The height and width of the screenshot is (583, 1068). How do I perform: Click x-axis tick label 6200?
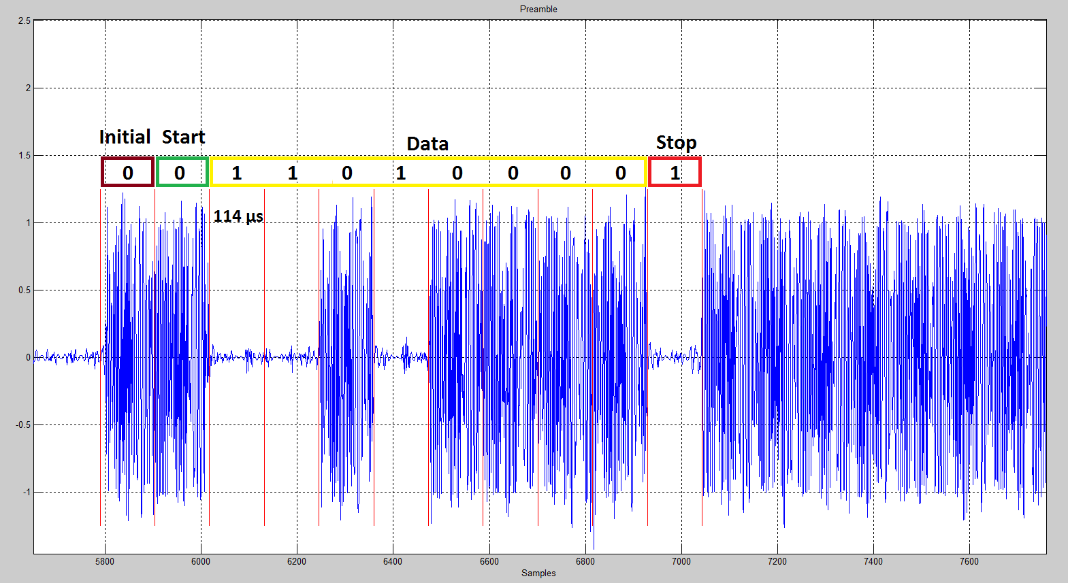(297, 561)
